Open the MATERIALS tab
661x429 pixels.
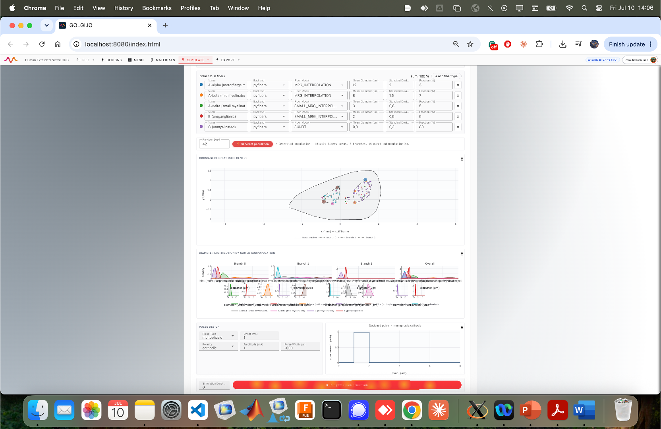(163, 60)
